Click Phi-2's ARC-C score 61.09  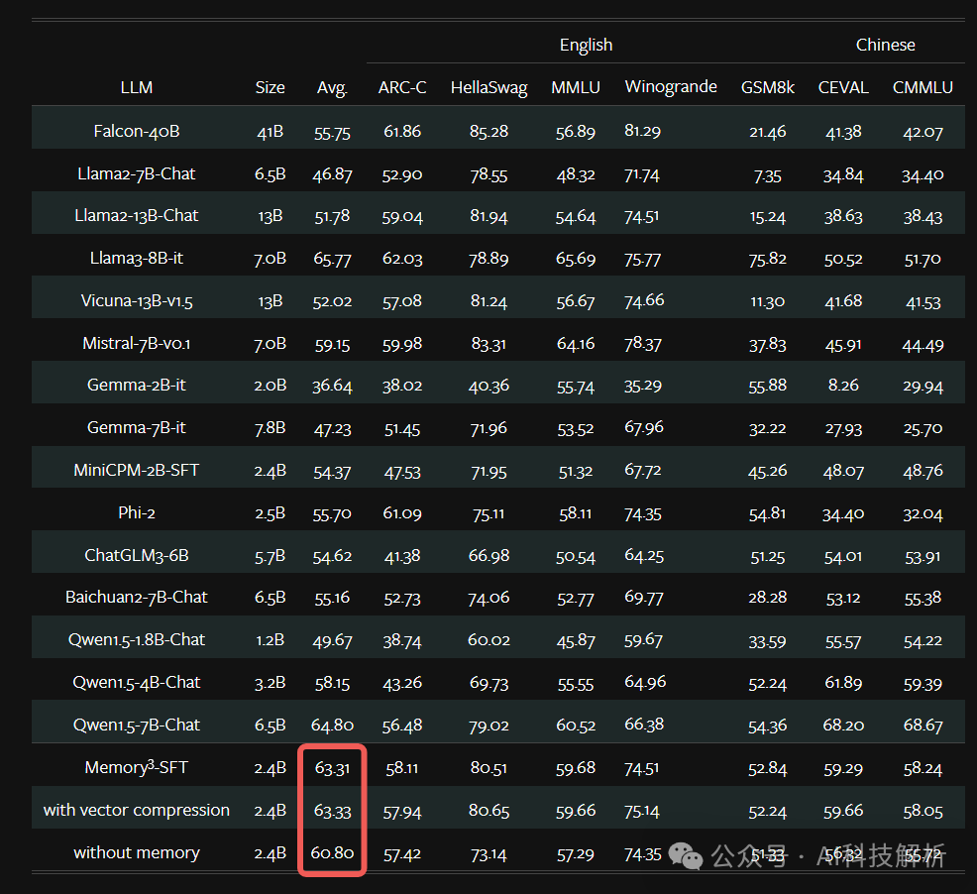click(402, 513)
